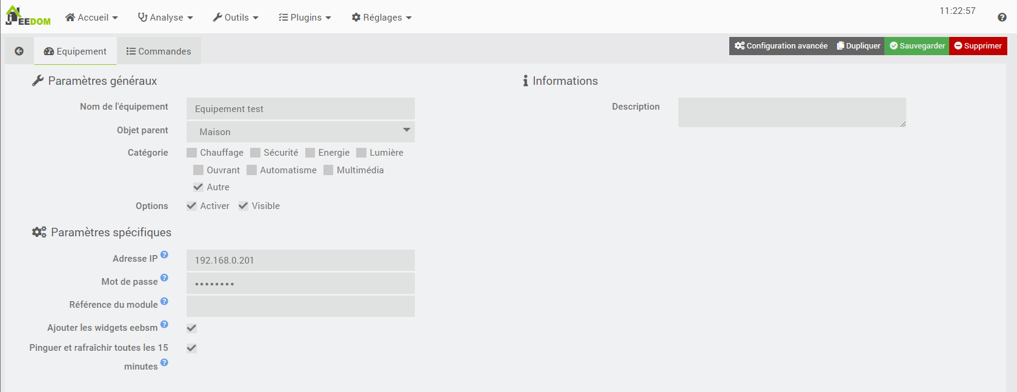The height and width of the screenshot is (392, 1017).
Task: Click help icon beside Référence du module
Action: 164,301
